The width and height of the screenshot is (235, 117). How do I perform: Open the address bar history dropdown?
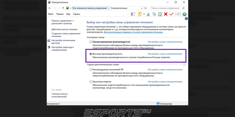(142, 8)
